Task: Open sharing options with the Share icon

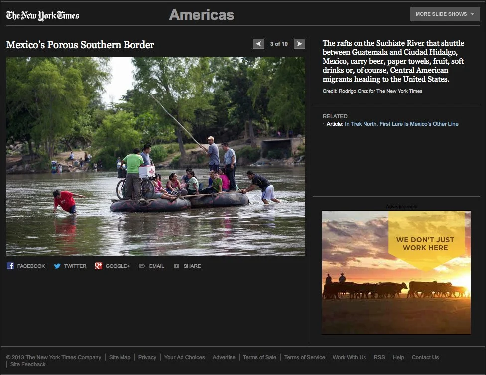Action: point(187,266)
